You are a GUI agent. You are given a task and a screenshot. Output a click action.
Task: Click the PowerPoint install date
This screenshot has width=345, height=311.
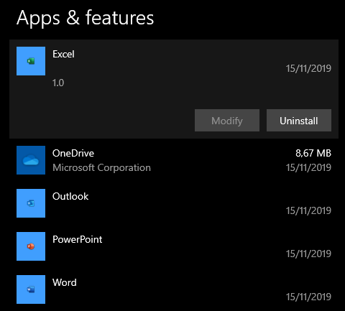coord(308,254)
